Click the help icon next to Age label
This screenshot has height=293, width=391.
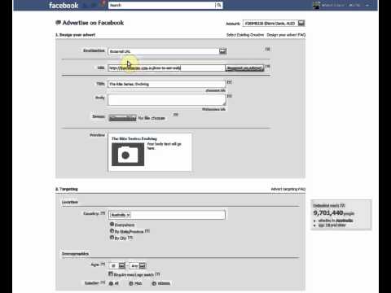pos(103,264)
